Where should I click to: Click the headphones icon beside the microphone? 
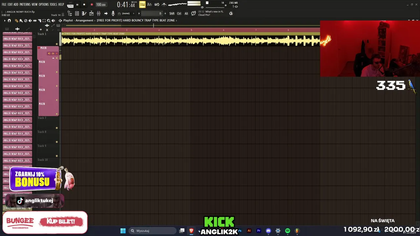tap(119, 13)
